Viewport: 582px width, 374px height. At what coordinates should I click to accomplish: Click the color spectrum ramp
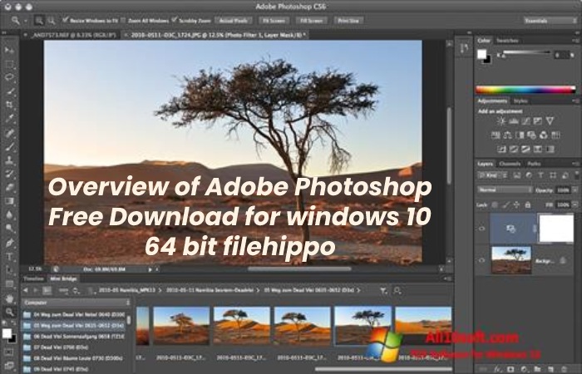click(x=525, y=90)
